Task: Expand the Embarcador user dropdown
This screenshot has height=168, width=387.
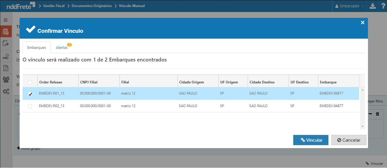Action: tap(350, 6)
